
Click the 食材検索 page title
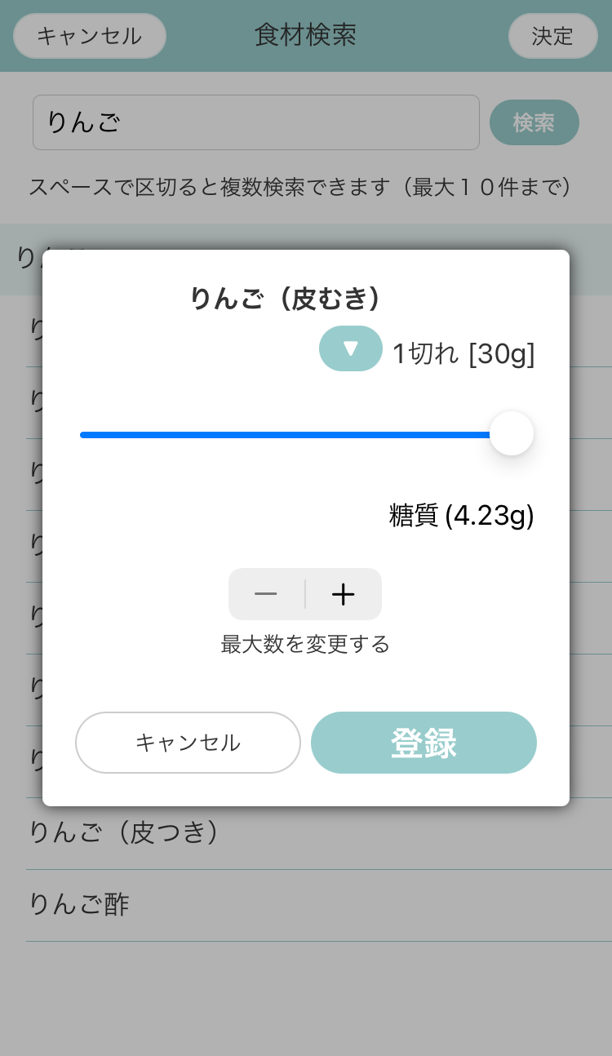[305, 35]
